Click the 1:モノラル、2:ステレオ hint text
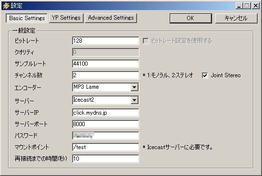 click(x=168, y=75)
